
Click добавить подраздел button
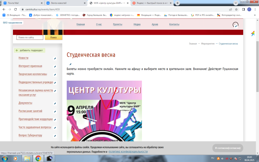(29, 51)
